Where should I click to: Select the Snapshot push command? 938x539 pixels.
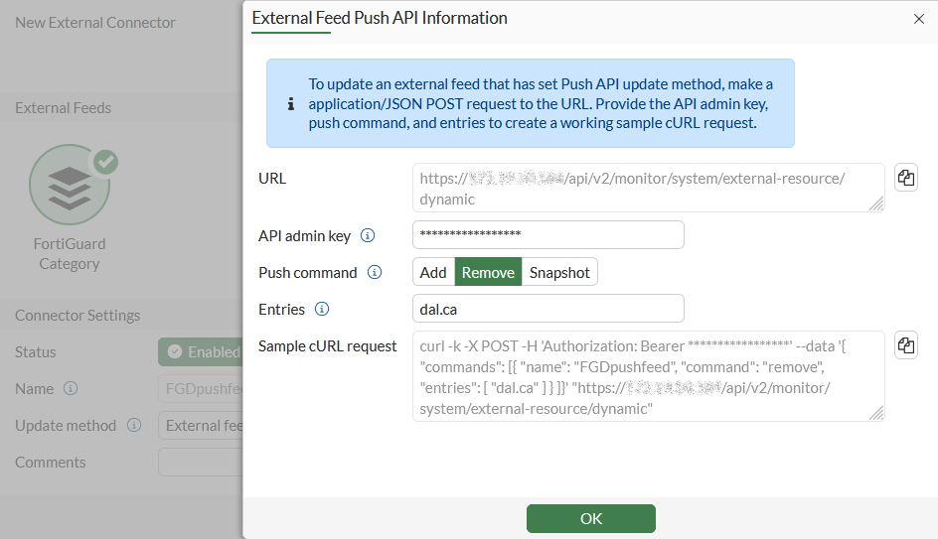tap(559, 272)
